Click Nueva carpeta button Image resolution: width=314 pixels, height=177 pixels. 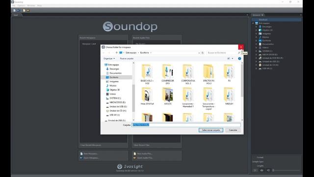pos(127,59)
